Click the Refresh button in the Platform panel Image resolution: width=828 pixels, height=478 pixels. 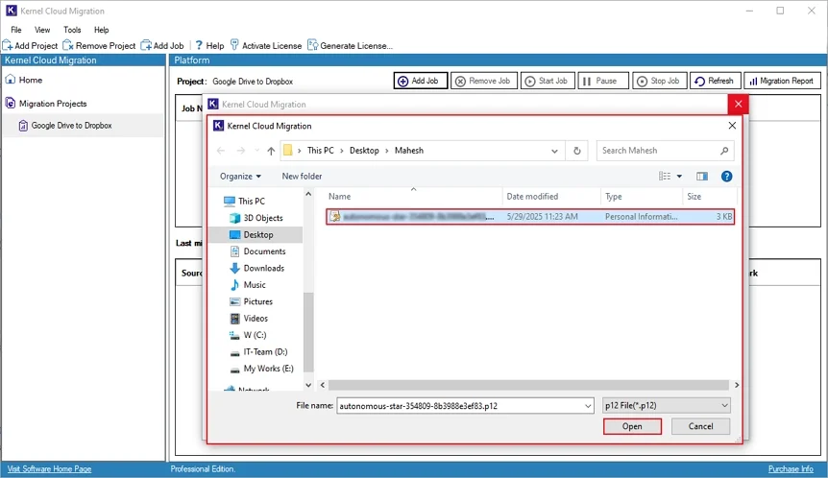(x=716, y=81)
